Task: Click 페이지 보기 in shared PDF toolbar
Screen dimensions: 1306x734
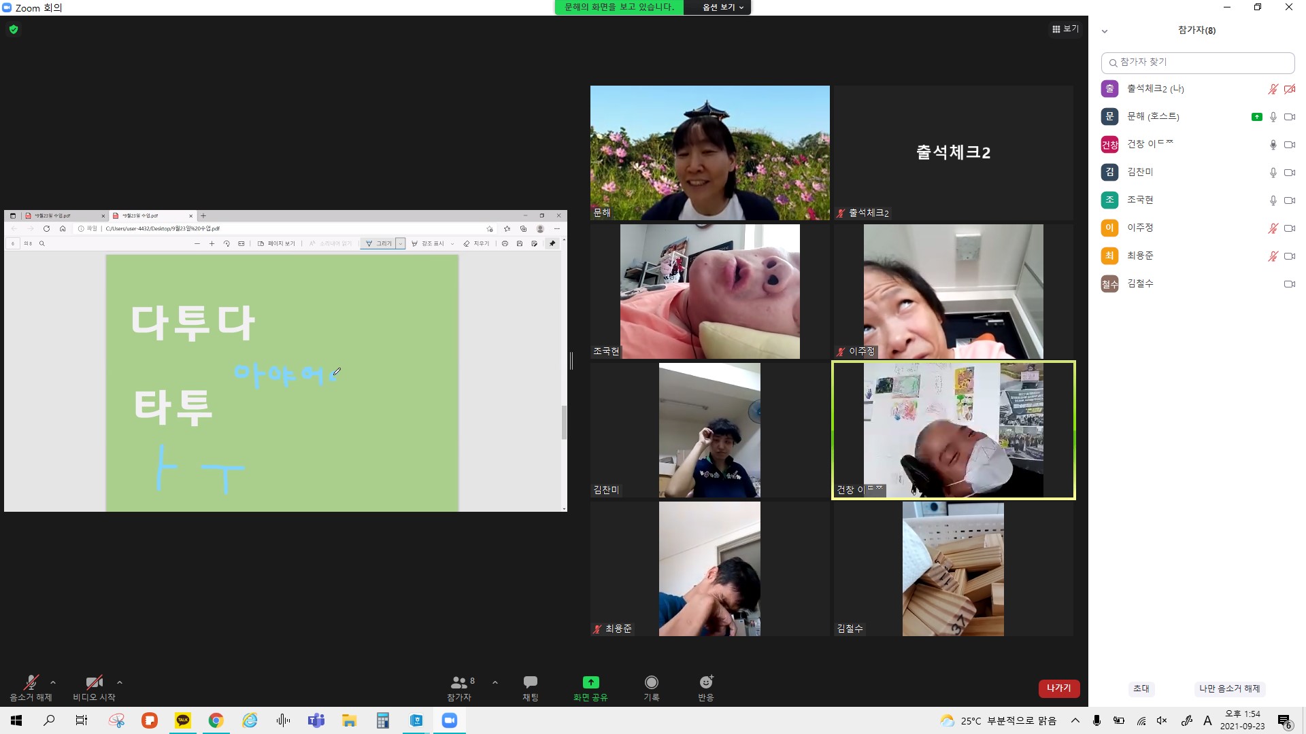Action: click(276, 243)
